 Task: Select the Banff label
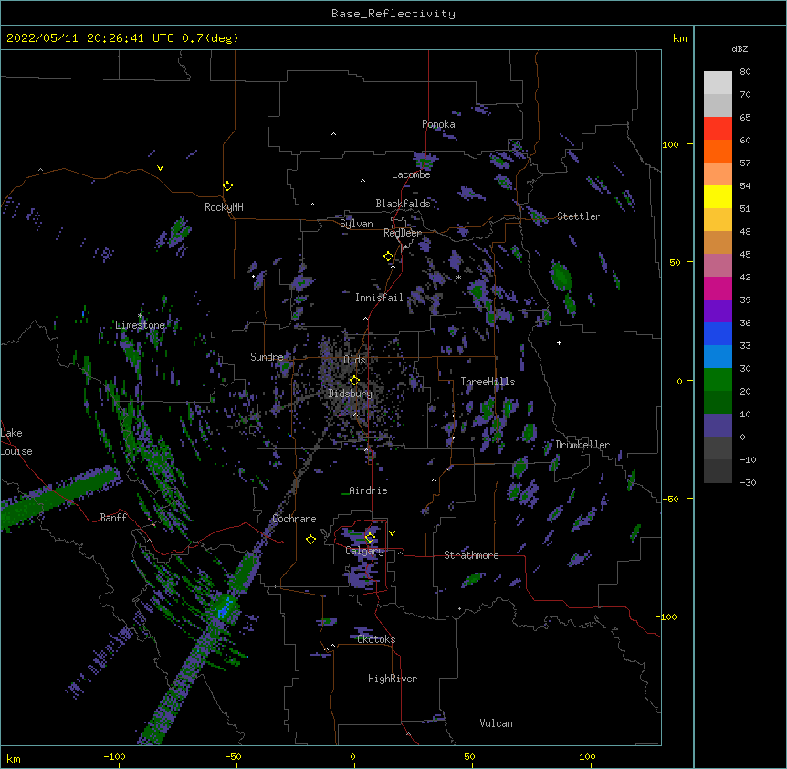coord(113,518)
